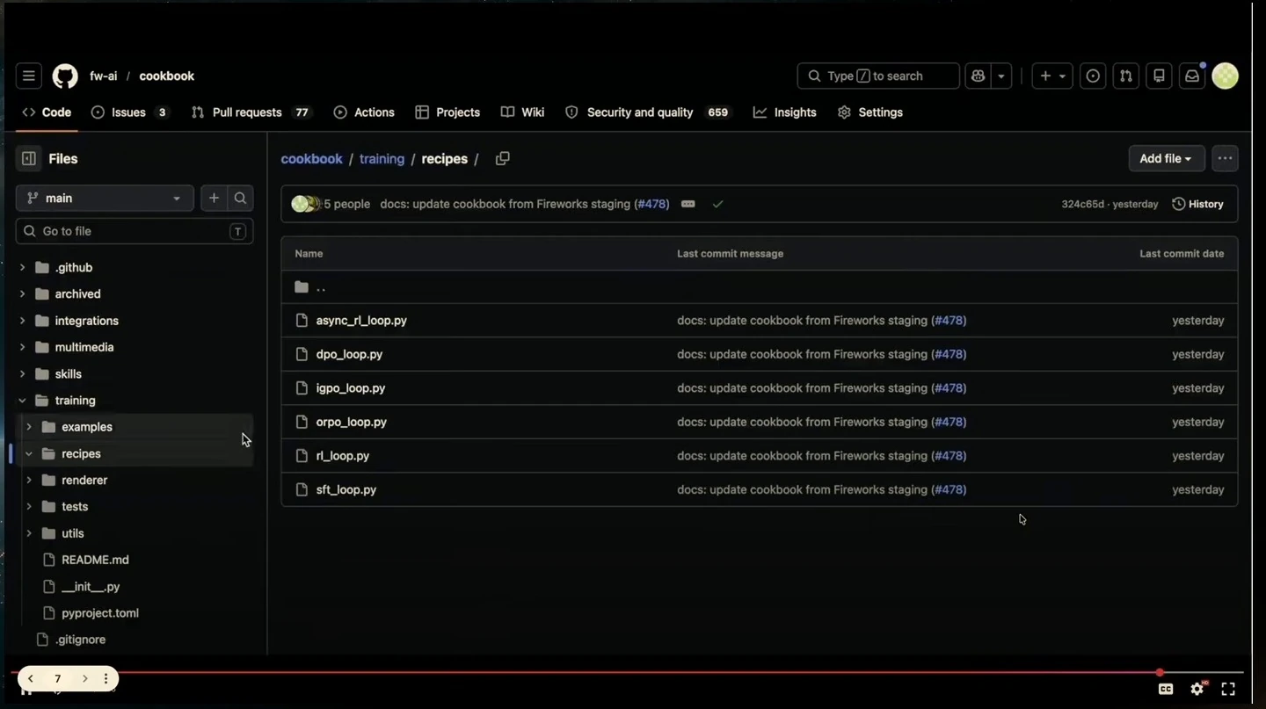Focus the Type / to search box
The image size is (1266, 709).
[878, 76]
